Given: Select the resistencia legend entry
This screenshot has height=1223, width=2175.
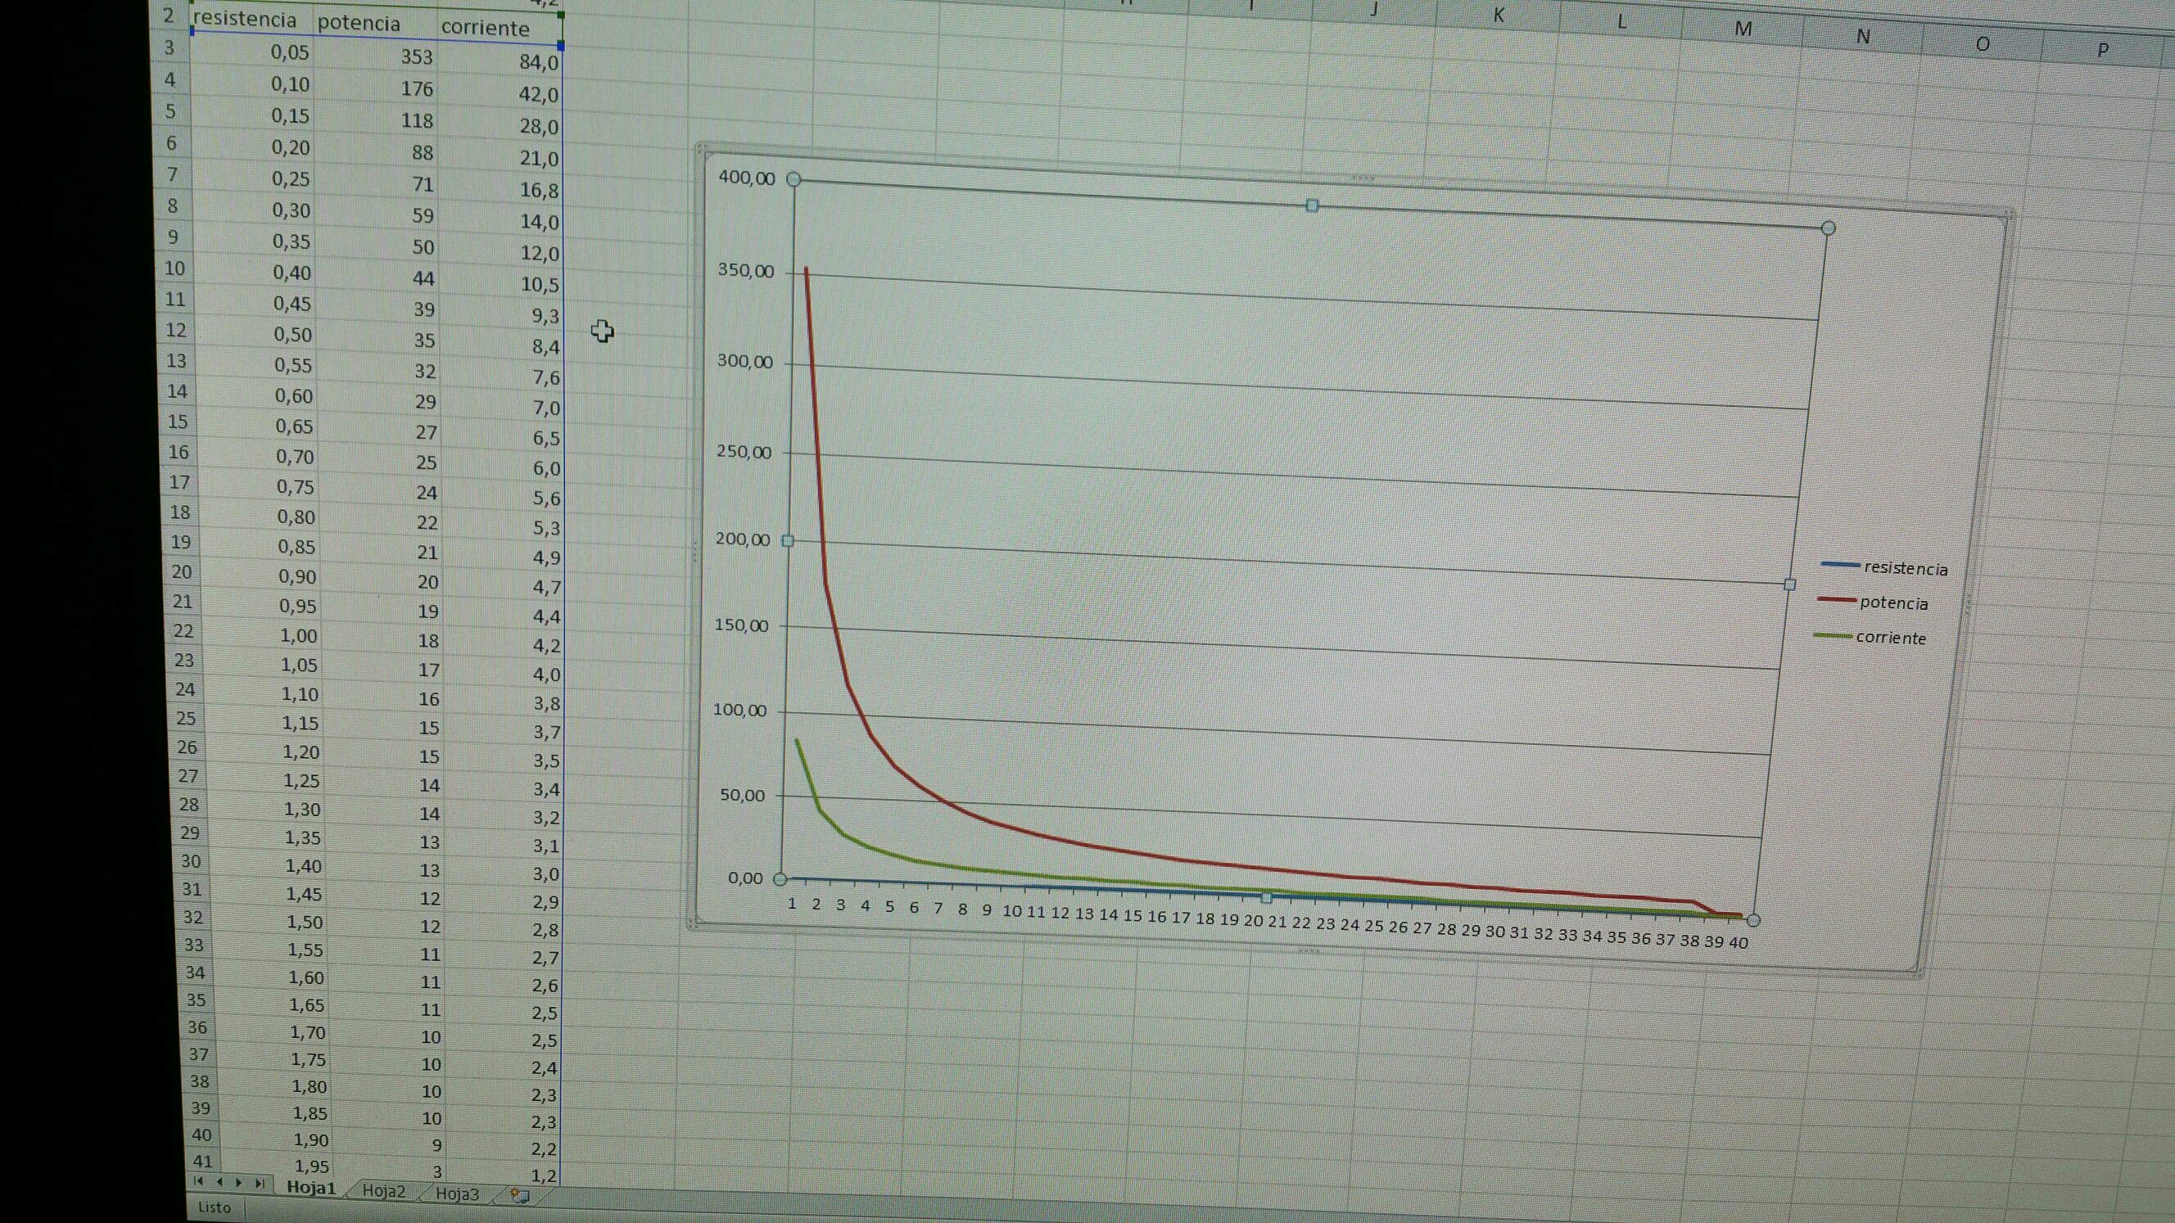Looking at the screenshot, I should click(1905, 568).
